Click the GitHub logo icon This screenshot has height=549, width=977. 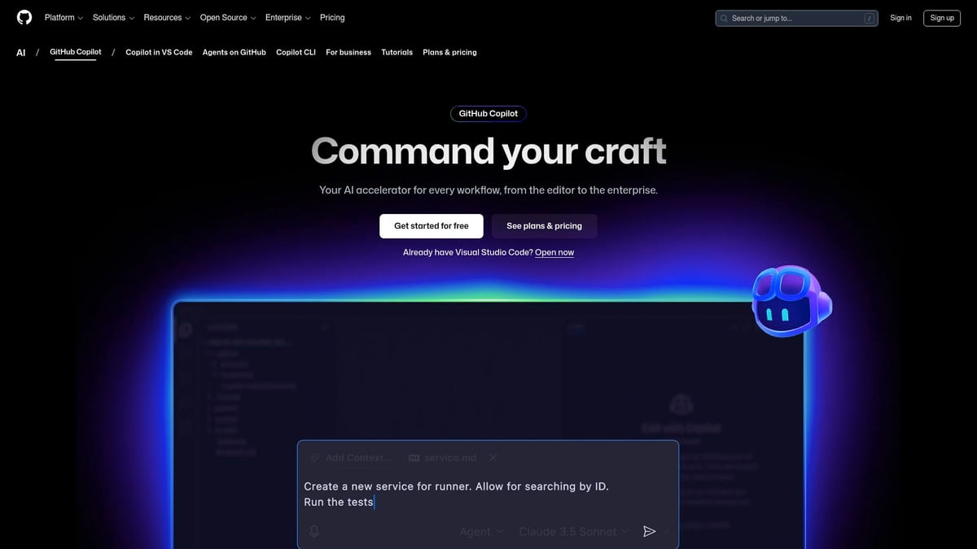click(x=24, y=17)
